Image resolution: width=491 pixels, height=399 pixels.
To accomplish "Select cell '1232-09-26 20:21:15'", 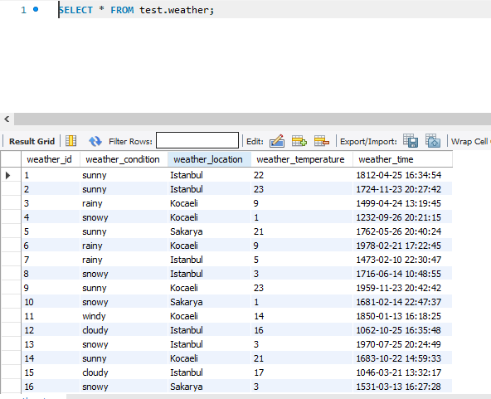I will (403, 217).
